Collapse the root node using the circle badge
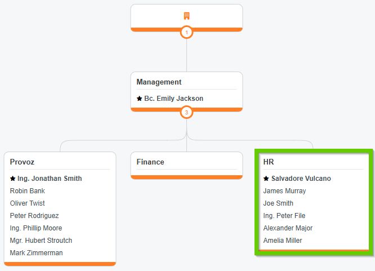This screenshot has width=375, height=271. coord(186,32)
